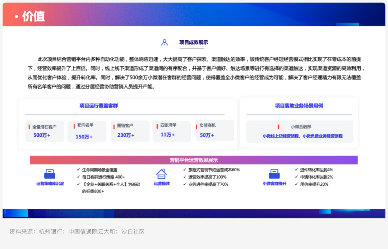Select the 项目运行覆盖客群 section title
Image resolution: width=388 pixels, height=249 pixels.
coord(98,106)
